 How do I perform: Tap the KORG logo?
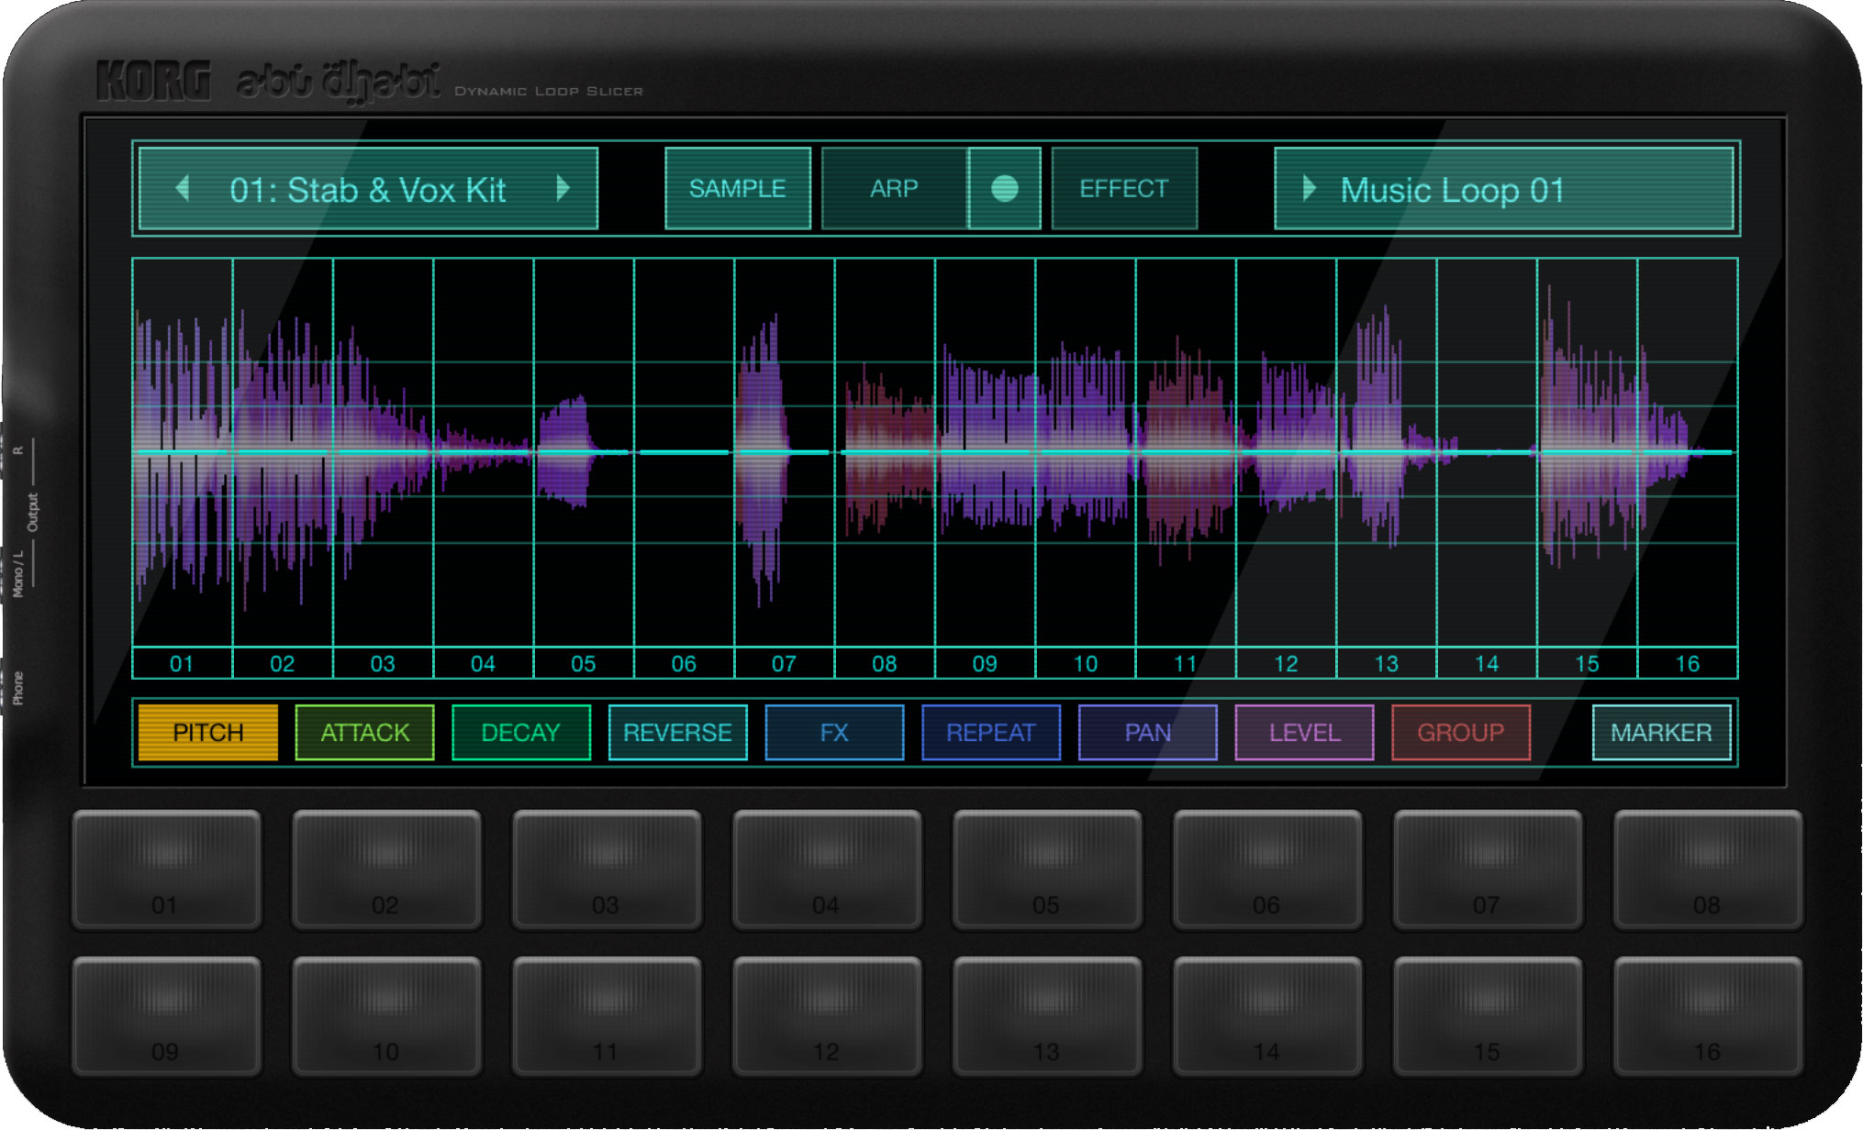point(153,81)
